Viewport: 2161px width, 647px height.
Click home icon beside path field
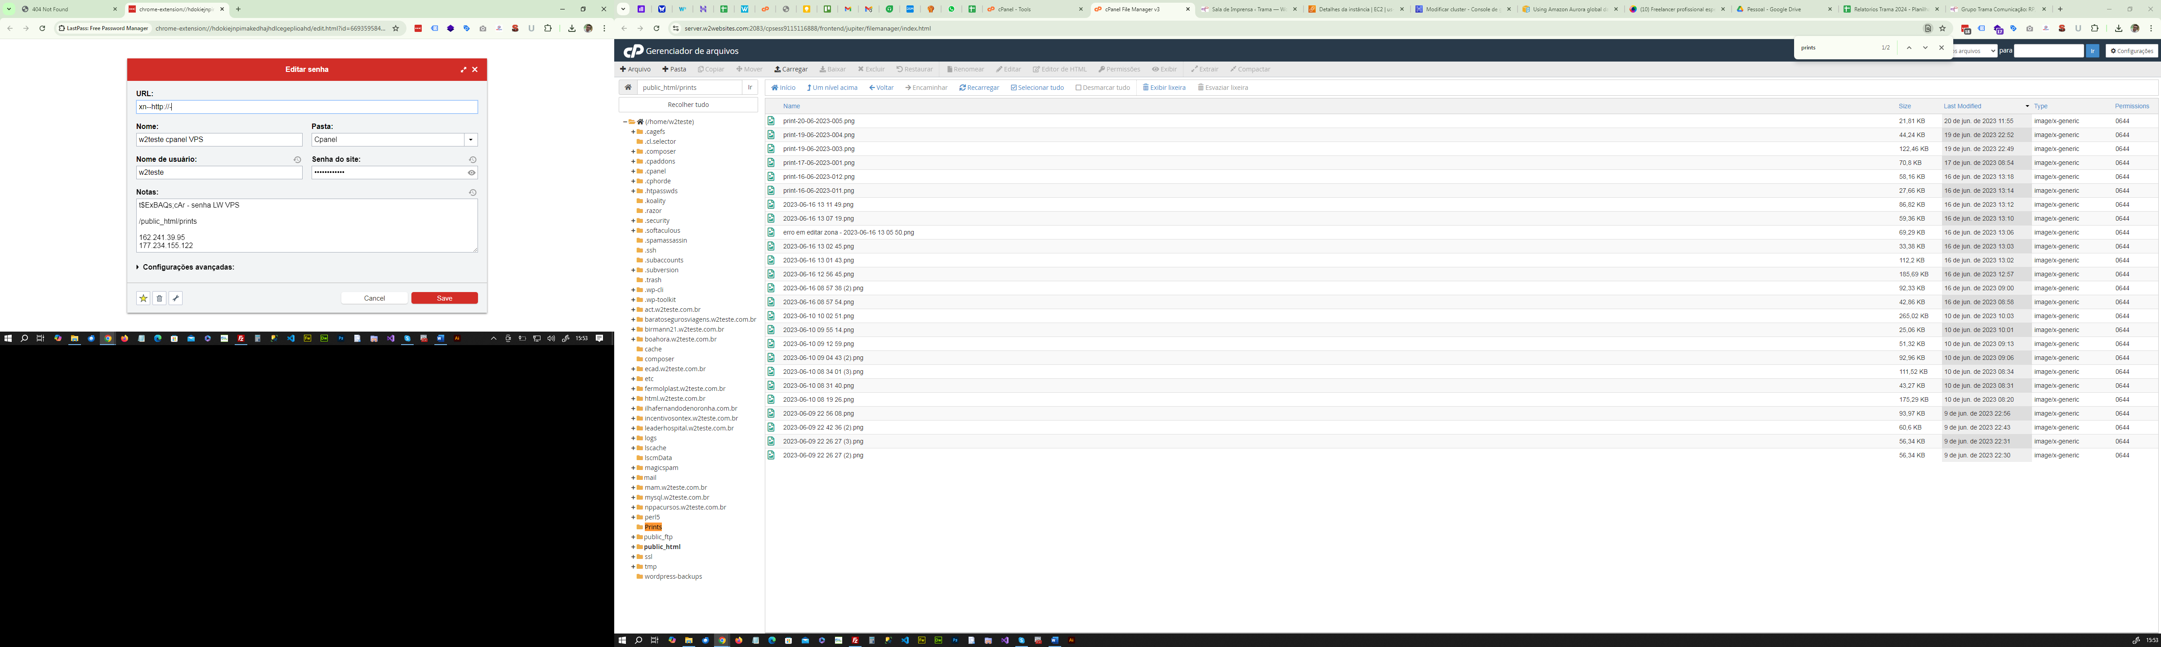click(628, 88)
